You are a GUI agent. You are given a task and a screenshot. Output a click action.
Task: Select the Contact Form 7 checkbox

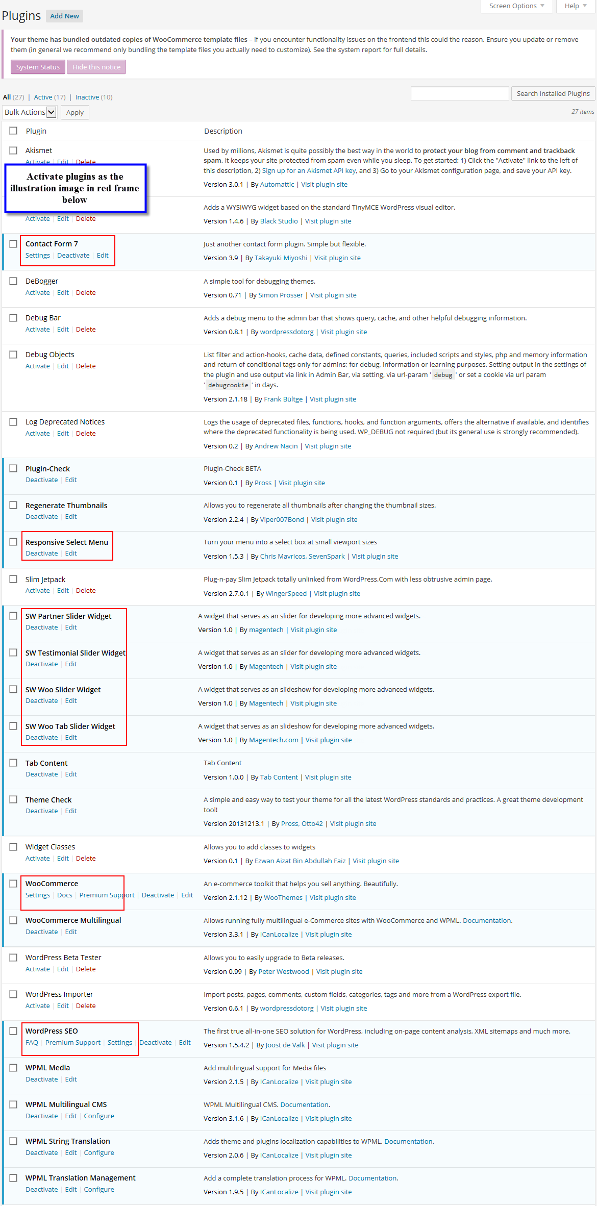click(13, 244)
